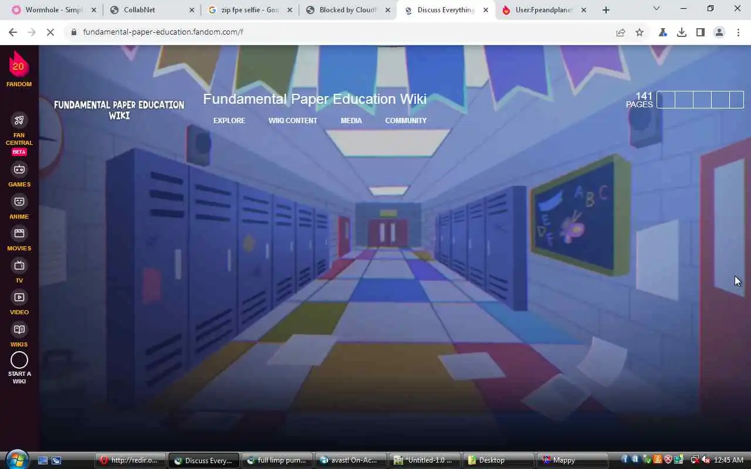Click switch windows quick launch icon
751x469 pixels.
click(56, 461)
